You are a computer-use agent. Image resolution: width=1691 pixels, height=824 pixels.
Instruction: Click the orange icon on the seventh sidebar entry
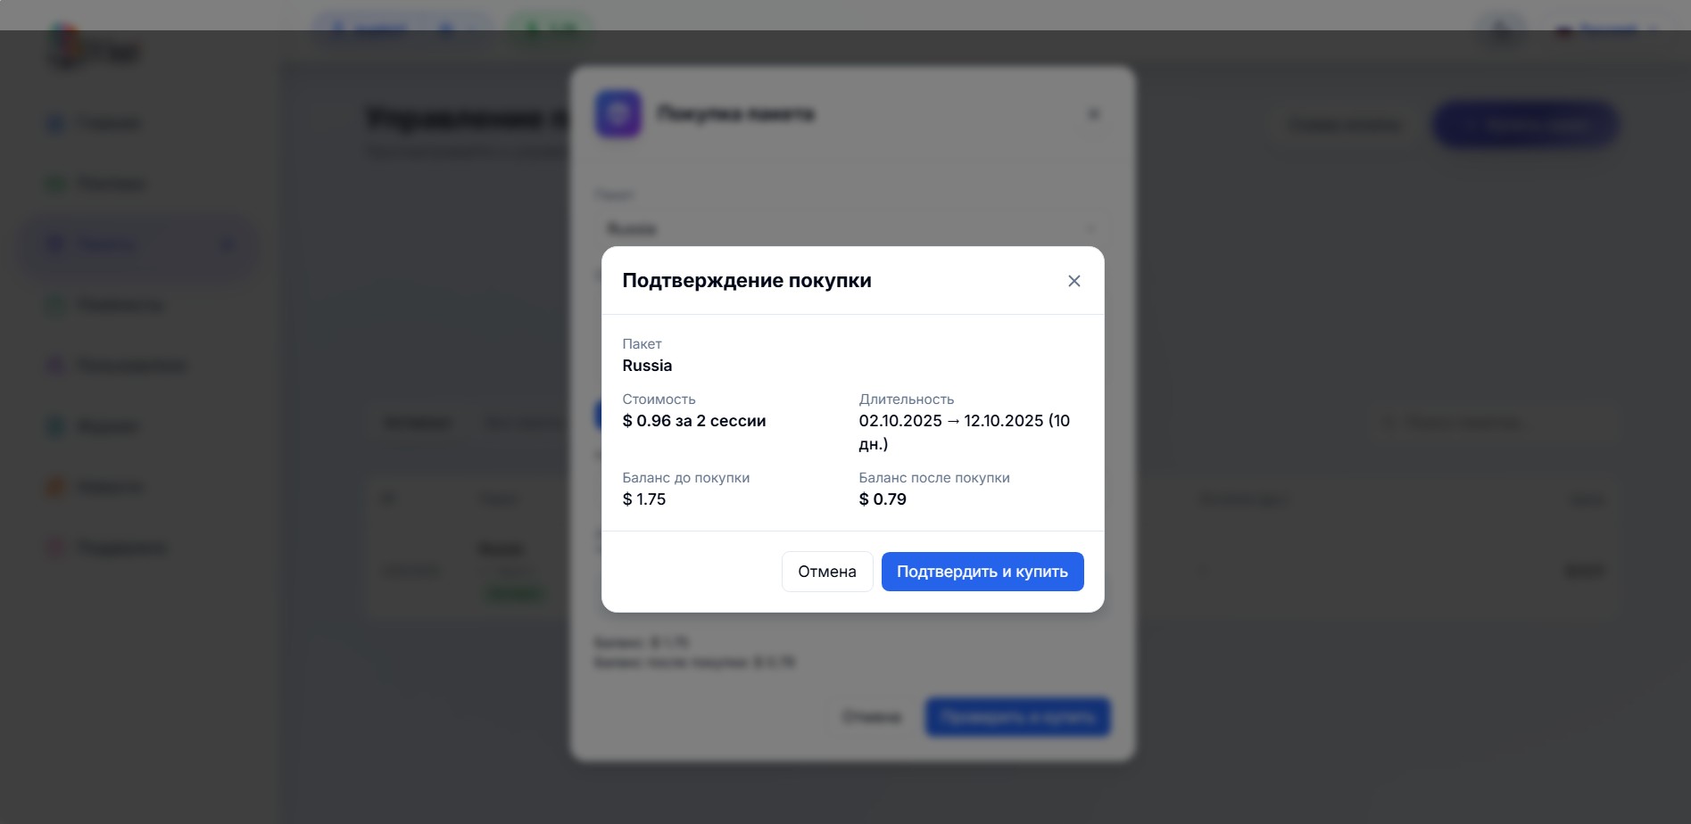pos(54,486)
